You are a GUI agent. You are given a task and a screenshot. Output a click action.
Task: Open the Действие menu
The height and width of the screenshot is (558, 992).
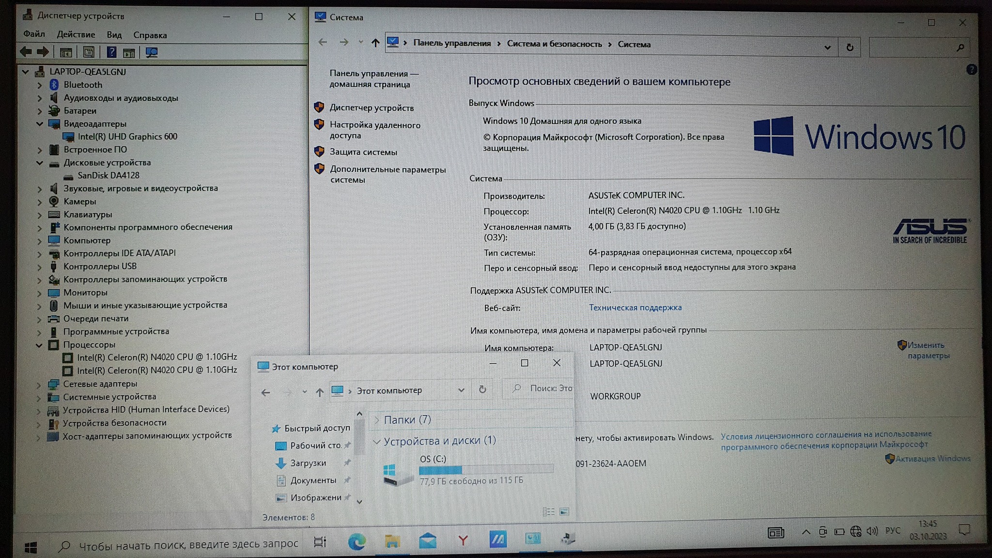pos(76,35)
